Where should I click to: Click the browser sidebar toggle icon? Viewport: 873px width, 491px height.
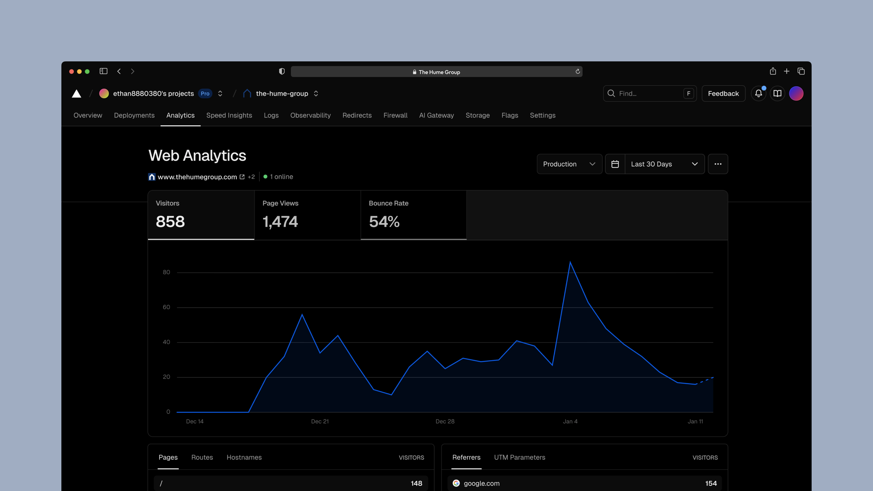103,71
